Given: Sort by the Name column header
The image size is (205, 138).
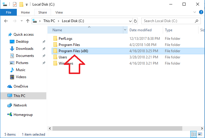Looking at the screenshot, I should point(85,30).
